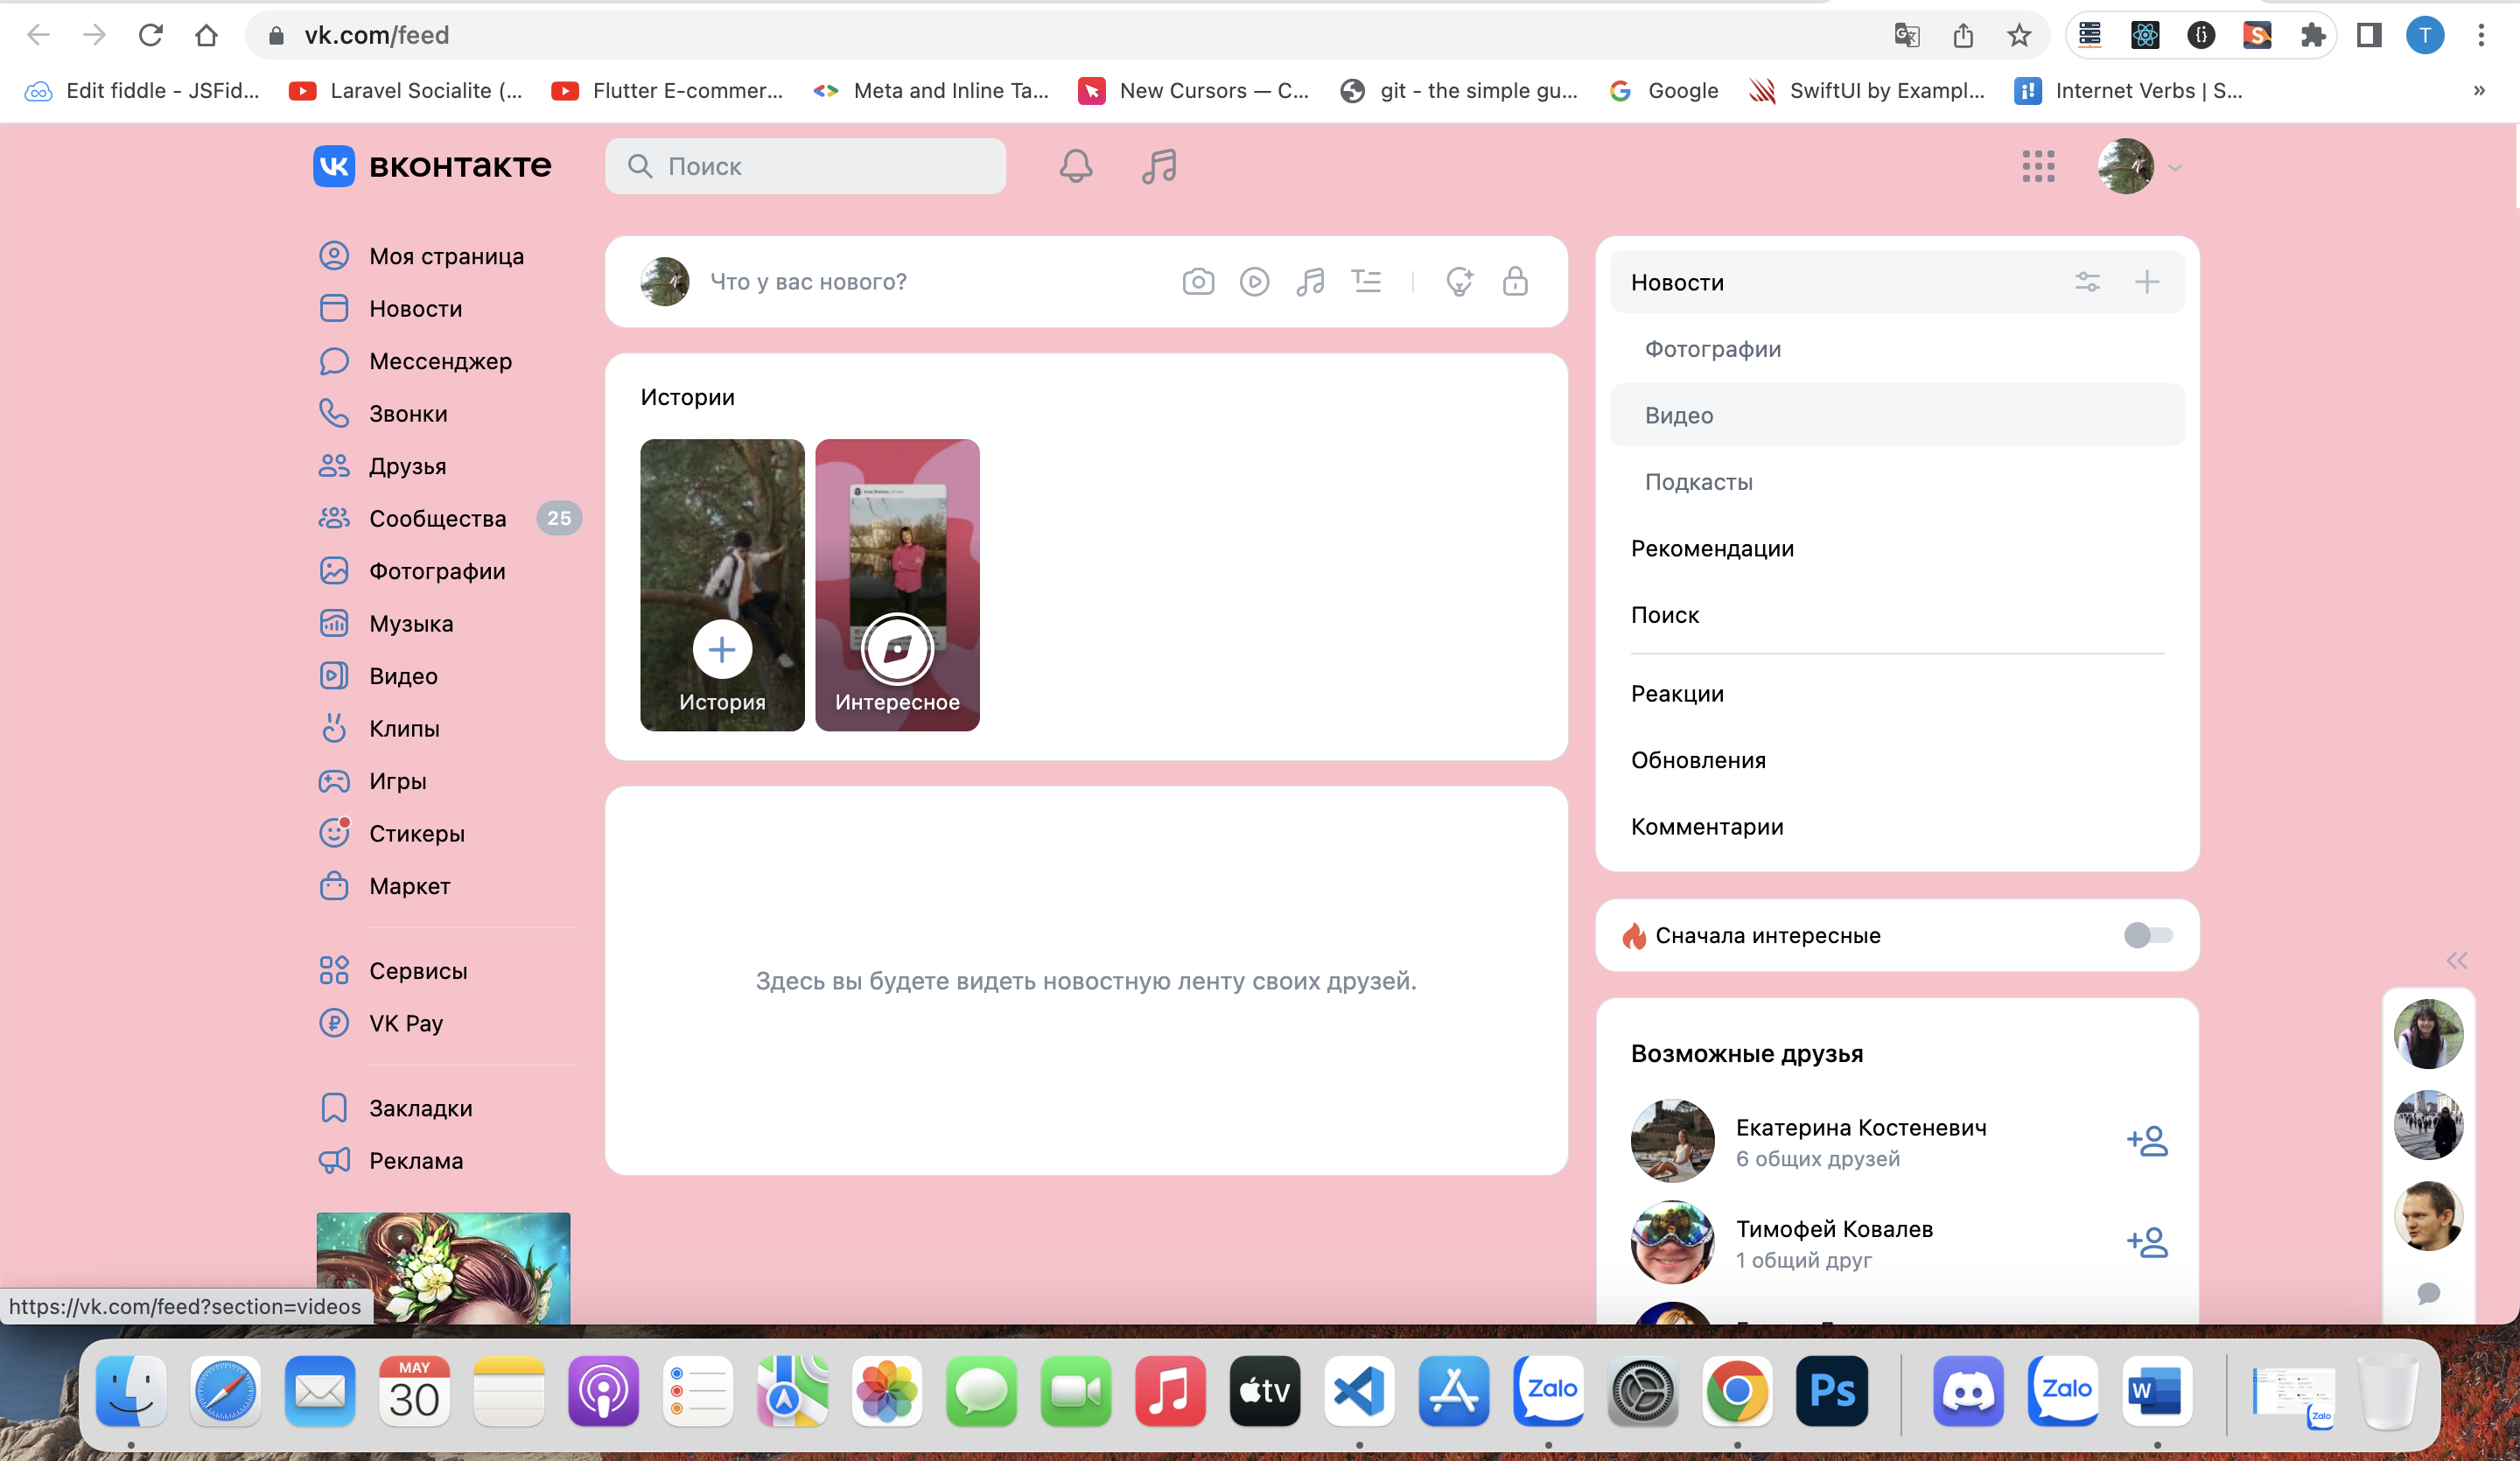The height and width of the screenshot is (1461, 2520).
Task: Select the Видео feed tab
Action: (x=1897, y=415)
